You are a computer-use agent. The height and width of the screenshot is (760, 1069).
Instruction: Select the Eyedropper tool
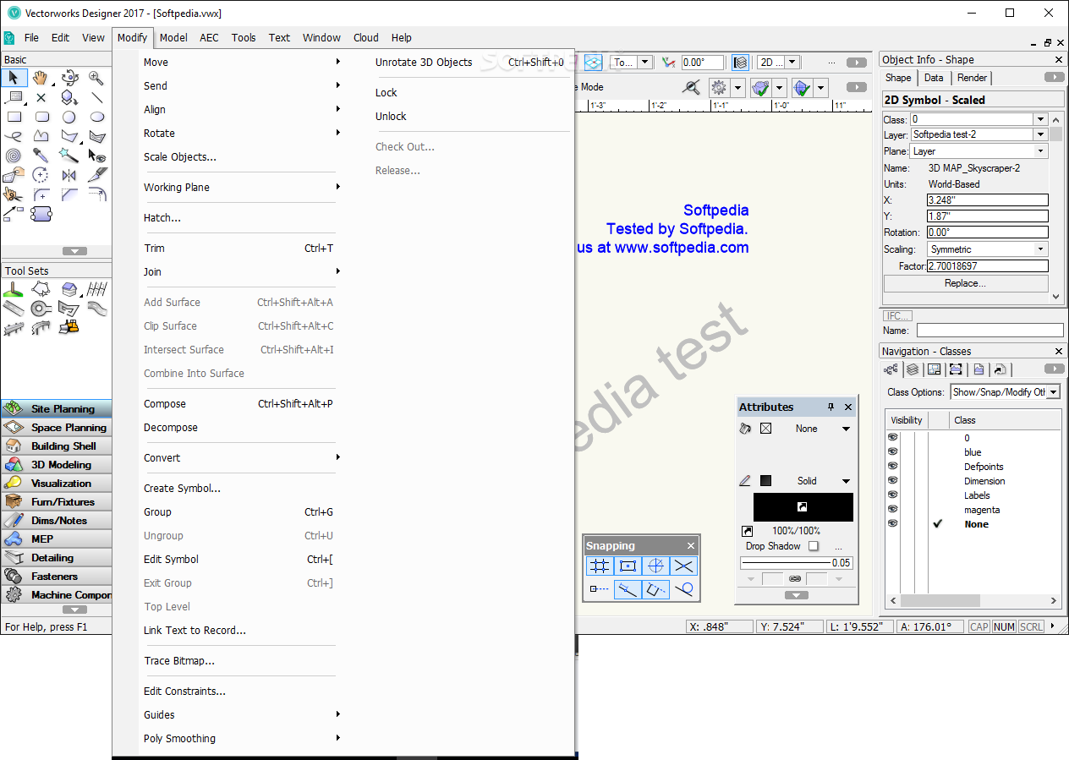[x=41, y=156]
